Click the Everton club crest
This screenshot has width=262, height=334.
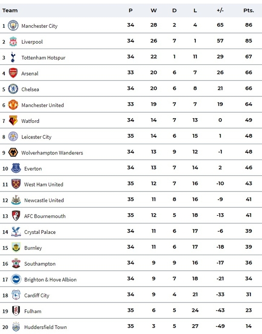(x=16, y=168)
